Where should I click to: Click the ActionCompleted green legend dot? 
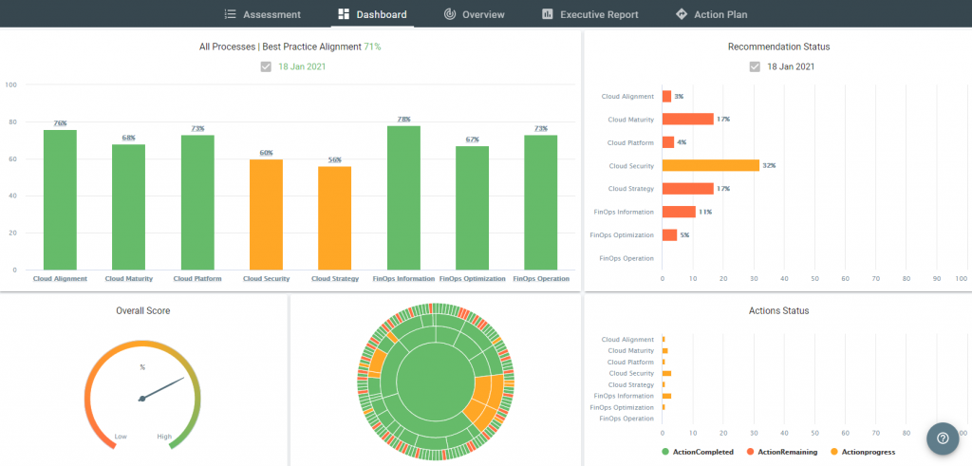pyautogui.click(x=665, y=452)
